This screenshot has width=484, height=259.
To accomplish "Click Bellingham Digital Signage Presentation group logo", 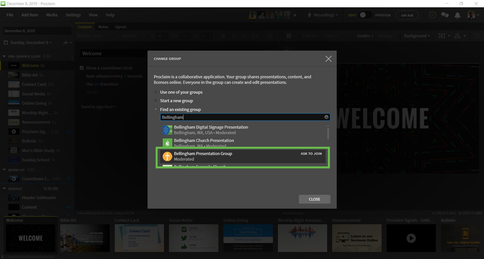I will tap(167, 130).
